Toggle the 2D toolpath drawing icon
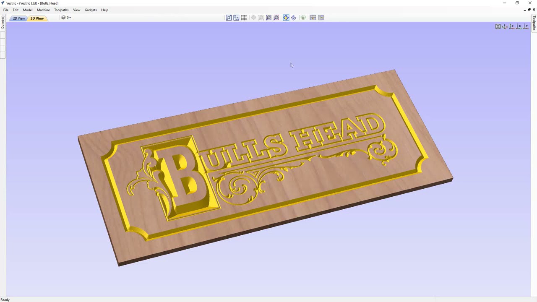The width and height of the screenshot is (537, 302). tap(294, 18)
